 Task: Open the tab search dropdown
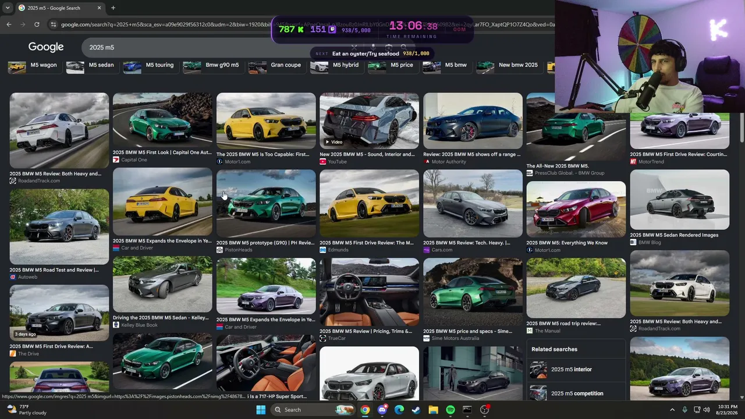click(7, 8)
